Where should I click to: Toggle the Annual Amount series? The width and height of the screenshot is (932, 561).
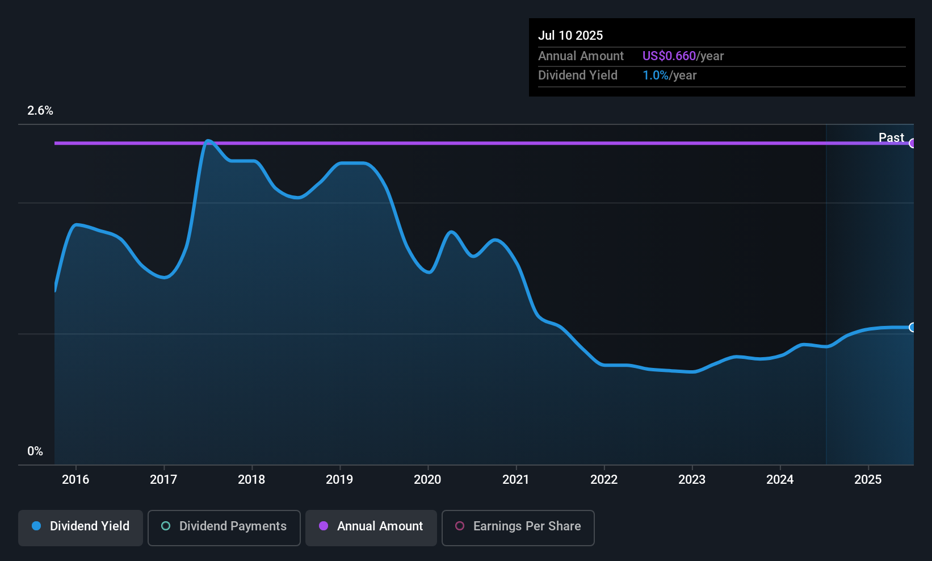point(371,527)
